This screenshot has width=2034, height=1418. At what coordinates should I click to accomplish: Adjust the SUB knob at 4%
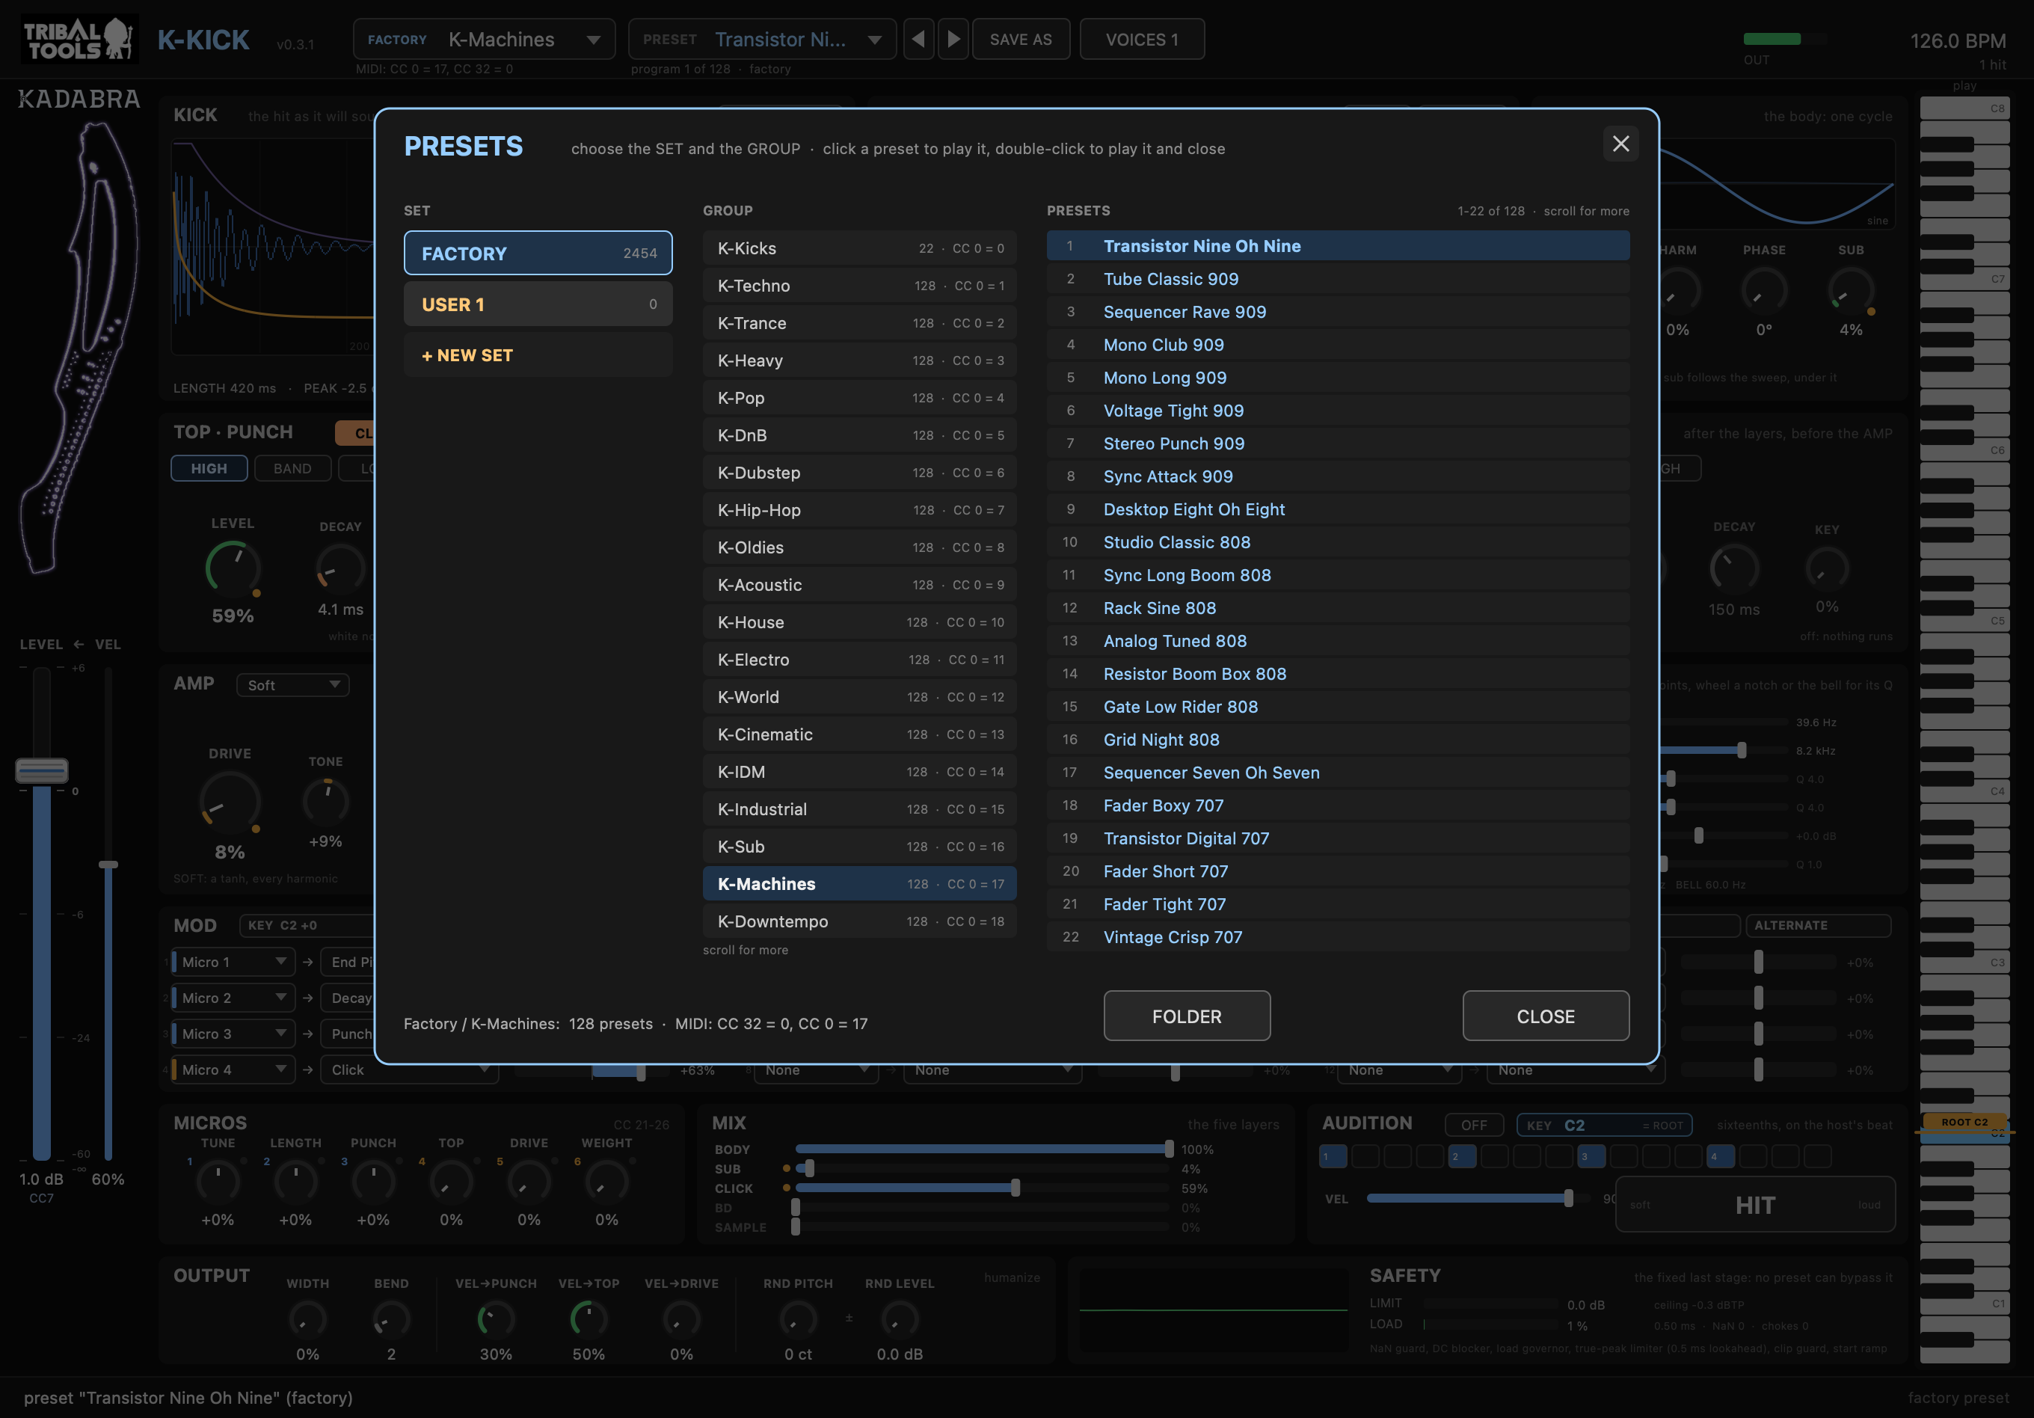click(x=1851, y=291)
